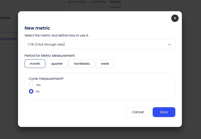Choose the quarter period option
The width and height of the screenshot is (201, 139).
coord(57,64)
